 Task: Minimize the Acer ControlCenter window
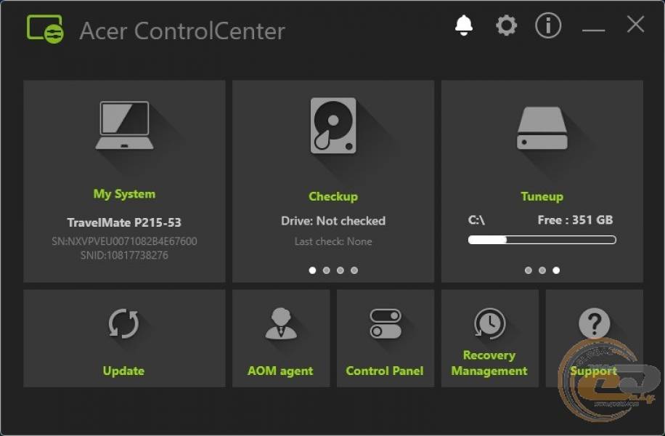(x=593, y=30)
